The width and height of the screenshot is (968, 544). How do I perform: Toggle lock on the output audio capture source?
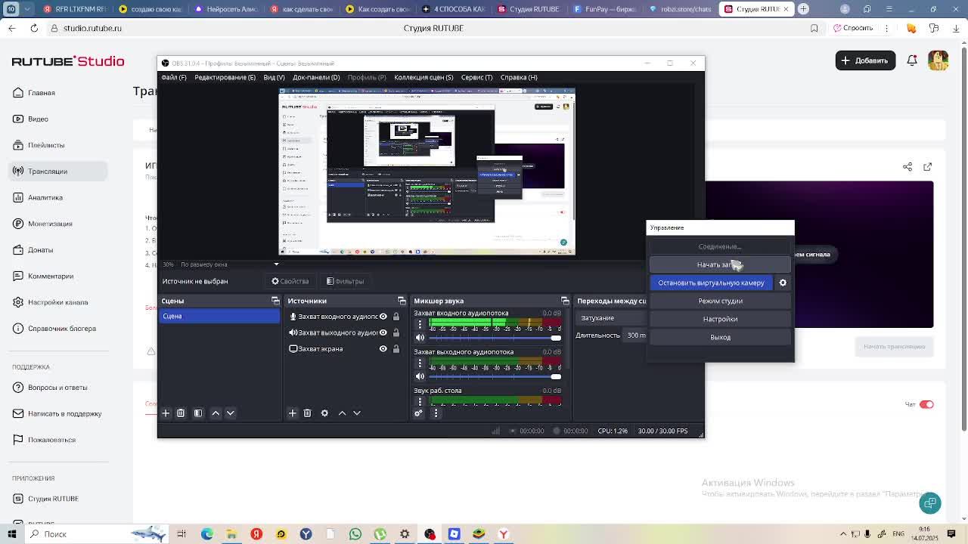tap(396, 332)
